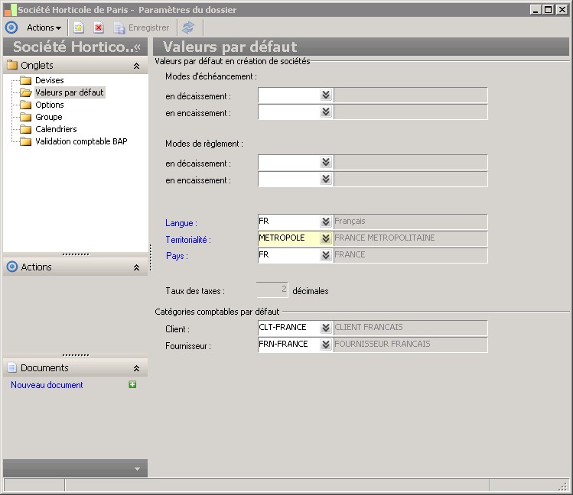Open the Client category dropdown
This screenshot has height=495, width=573.
(x=326, y=328)
